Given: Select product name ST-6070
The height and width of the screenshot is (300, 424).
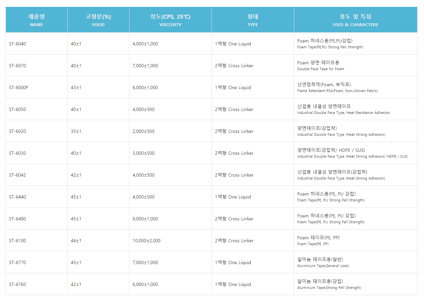Looking at the screenshot, I should [17, 66].
